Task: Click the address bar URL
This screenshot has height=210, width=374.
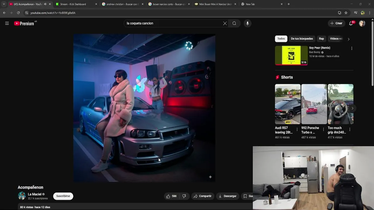Action: tap(53, 13)
